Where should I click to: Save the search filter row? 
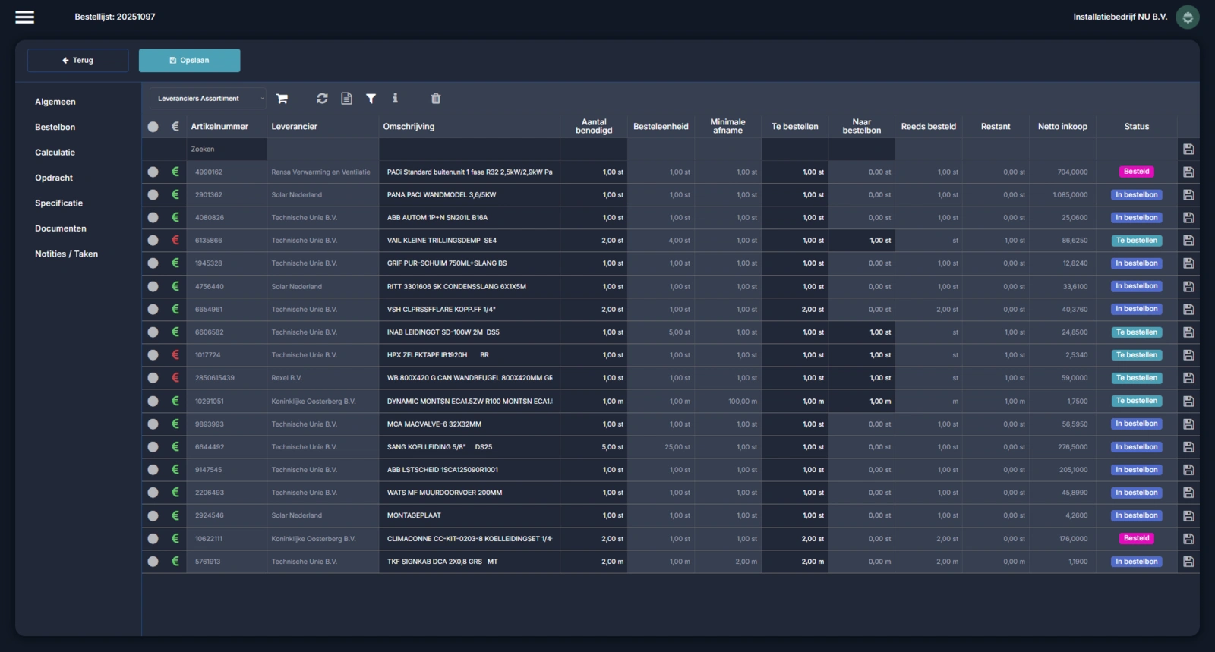(1188, 150)
